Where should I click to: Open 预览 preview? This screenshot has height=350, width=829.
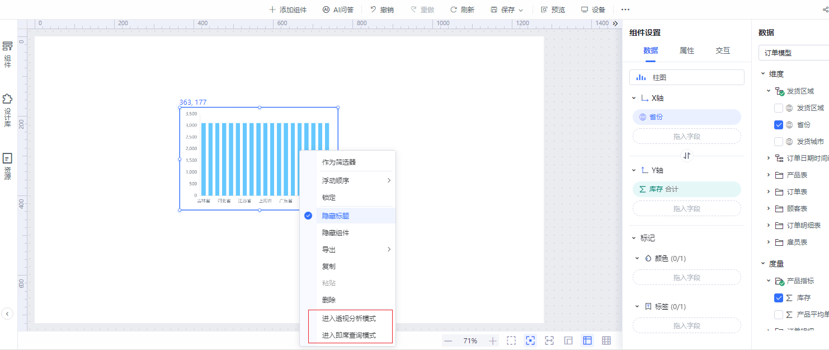(x=553, y=10)
